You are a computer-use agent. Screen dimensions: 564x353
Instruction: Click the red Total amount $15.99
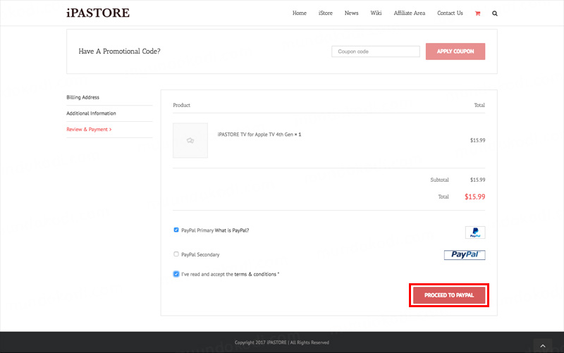pos(474,197)
